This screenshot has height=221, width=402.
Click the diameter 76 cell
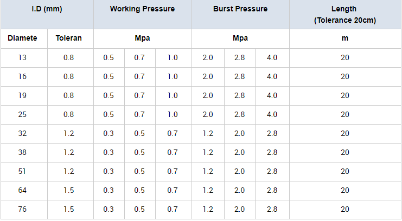22,210
